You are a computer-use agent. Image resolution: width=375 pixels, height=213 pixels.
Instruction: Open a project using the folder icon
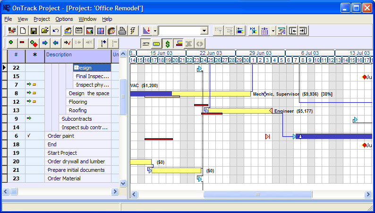(x=45, y=31)
